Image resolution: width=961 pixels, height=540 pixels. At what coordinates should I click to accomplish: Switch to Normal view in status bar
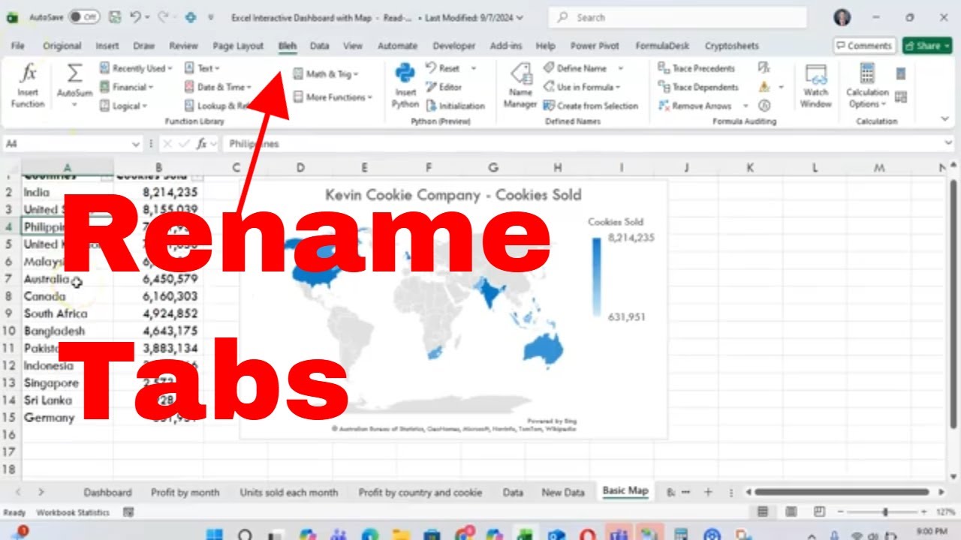[763, 512]
